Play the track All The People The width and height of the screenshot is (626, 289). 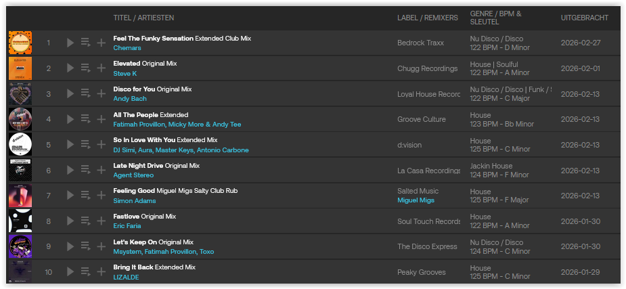(x=70, y=119)
